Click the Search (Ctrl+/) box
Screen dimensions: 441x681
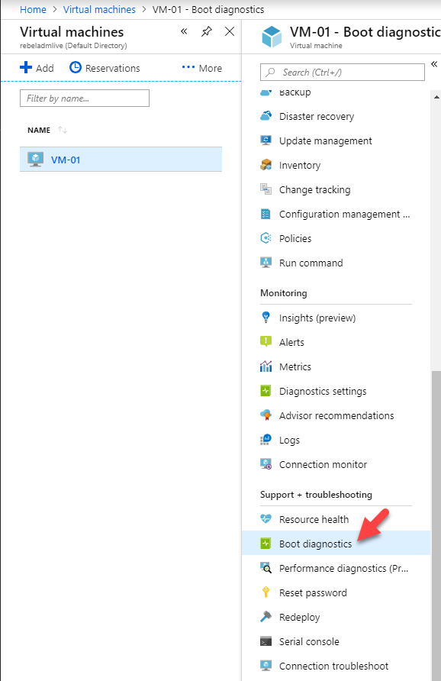(343, 72)
